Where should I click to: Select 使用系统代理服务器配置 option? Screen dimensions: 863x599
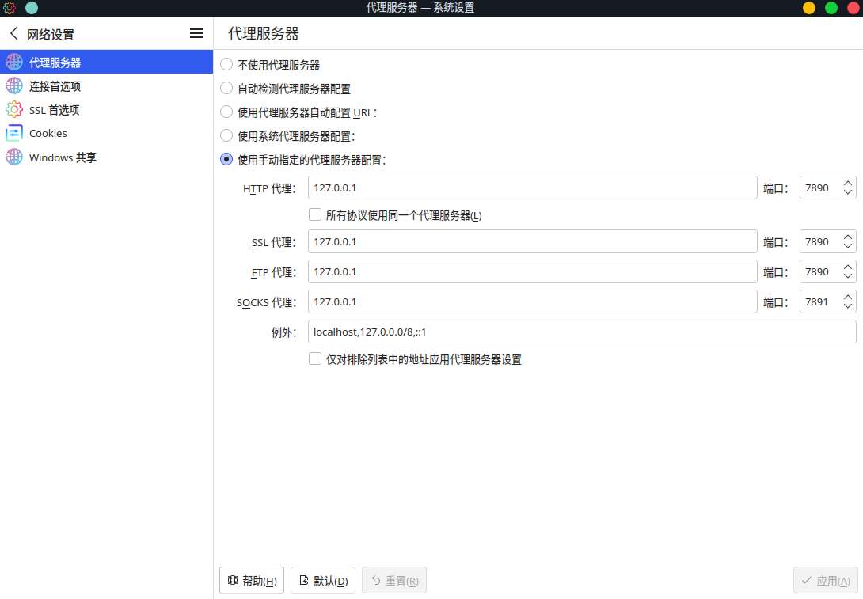pos(226,135)
